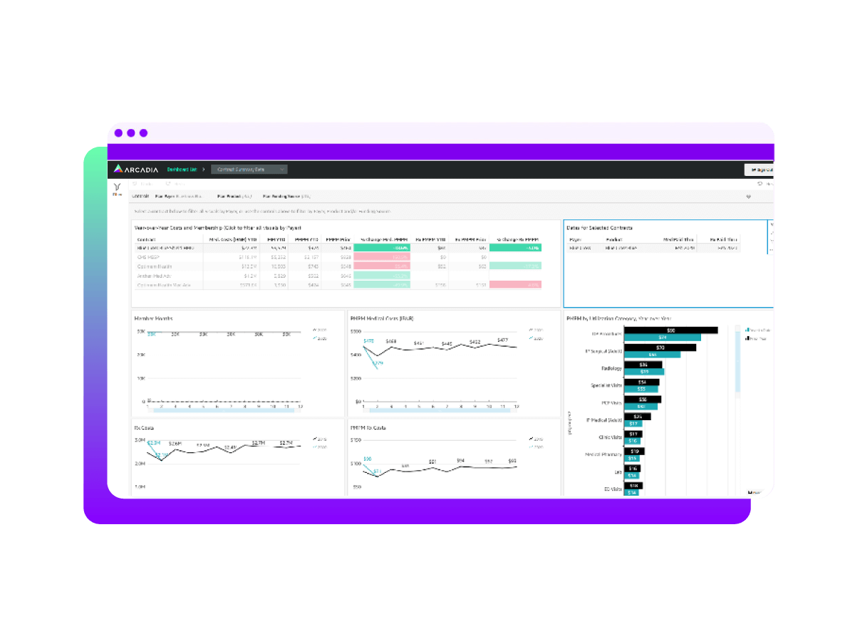This screenshot has height=641, width=855.
Task: Go to Dashboard List breadcrumb
Action: [182, 170]
